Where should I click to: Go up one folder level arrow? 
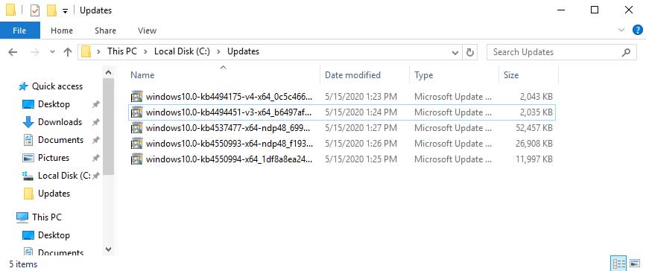(x=68, y=52)
